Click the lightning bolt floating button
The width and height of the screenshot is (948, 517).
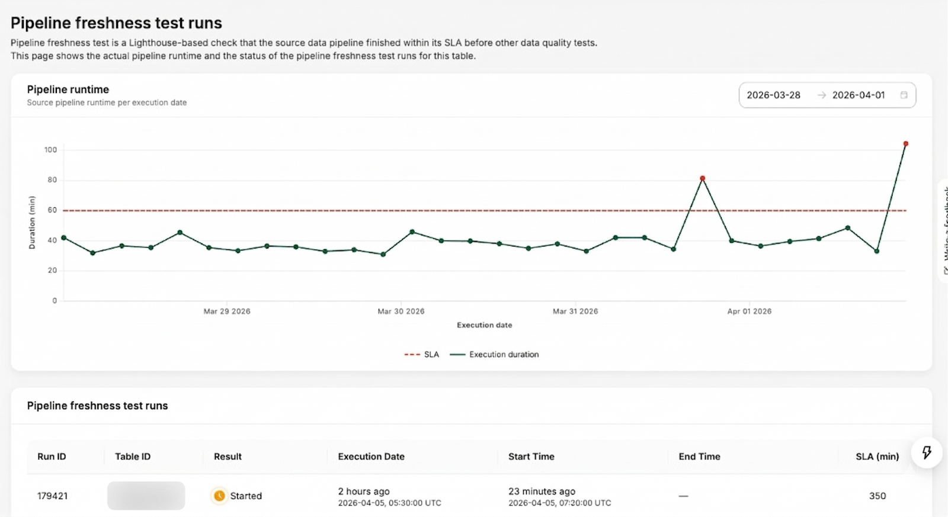[927, 452]
